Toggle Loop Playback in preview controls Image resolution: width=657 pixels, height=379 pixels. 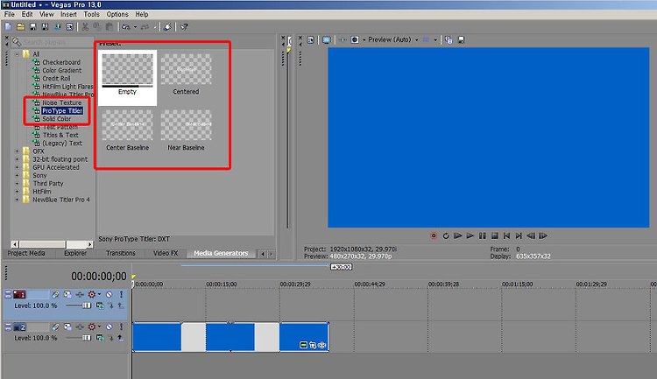[x=446, y=235]
